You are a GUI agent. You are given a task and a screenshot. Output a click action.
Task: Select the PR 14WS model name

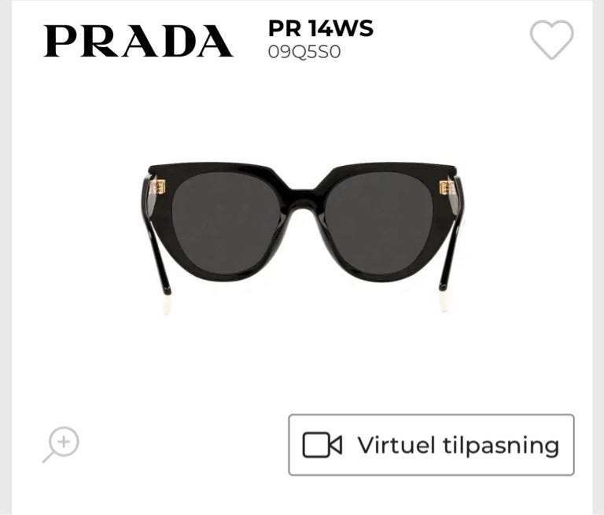tap(321, 28)
